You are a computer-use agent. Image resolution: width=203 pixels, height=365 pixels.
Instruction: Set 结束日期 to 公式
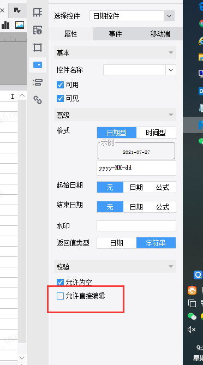pyautogui.click(x=163, y=207)
